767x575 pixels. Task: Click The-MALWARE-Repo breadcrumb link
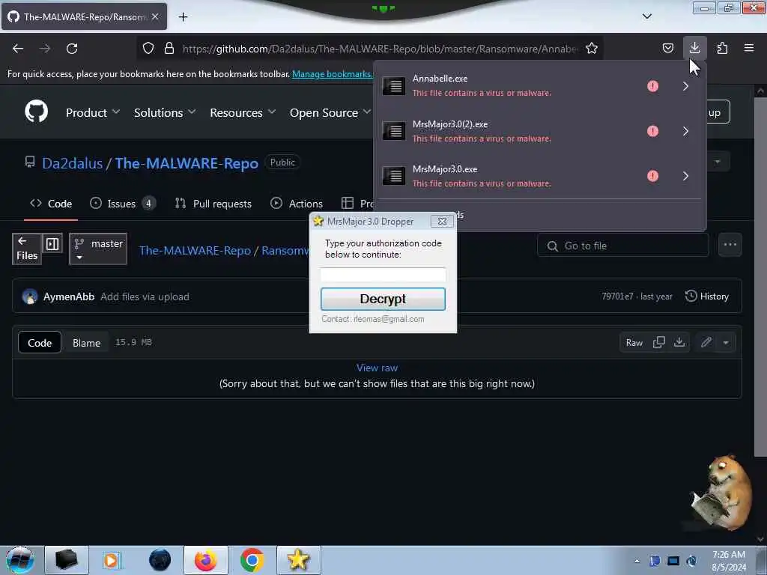pyautogui.click(x=195, y=250)
